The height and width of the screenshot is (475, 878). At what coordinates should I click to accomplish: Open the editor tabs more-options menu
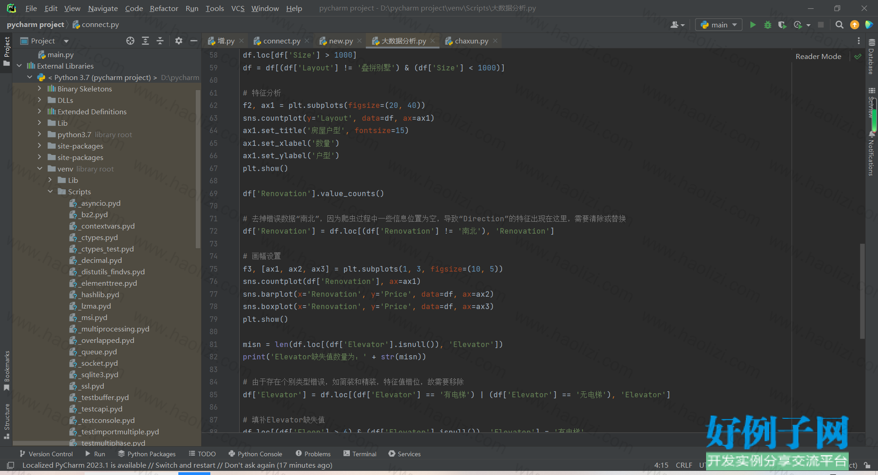click(x=859, y=41)
